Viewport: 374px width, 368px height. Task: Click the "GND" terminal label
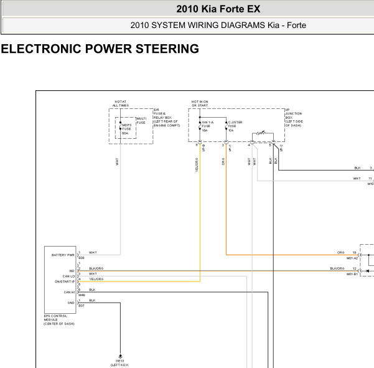[71, 303]
